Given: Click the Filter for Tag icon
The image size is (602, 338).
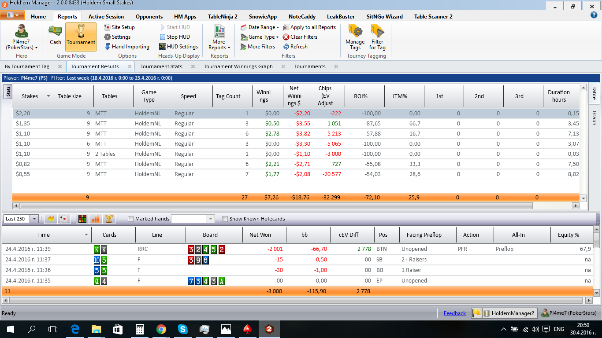Looking at the screenshot, I should tap(377, 37).
